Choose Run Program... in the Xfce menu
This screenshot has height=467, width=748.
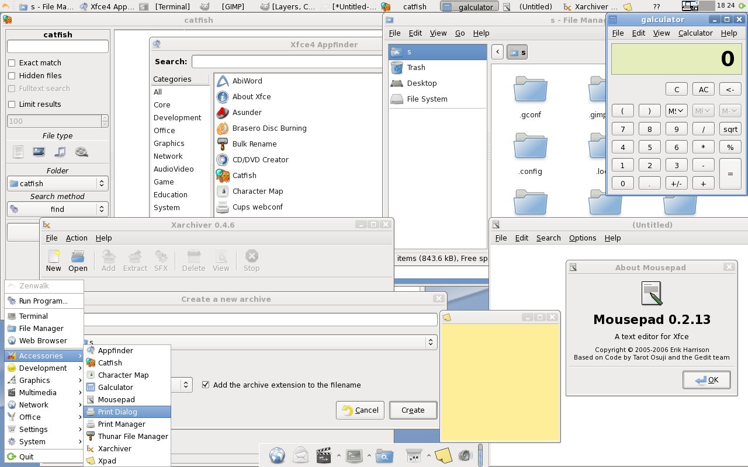(x=44, y=301)
